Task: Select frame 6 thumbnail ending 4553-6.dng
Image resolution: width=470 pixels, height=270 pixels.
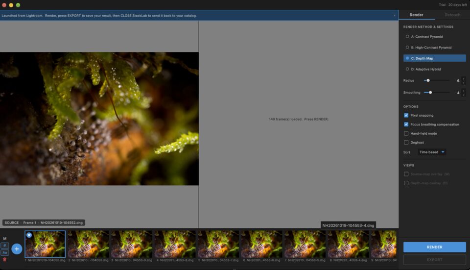Action: tap(261, 244)
